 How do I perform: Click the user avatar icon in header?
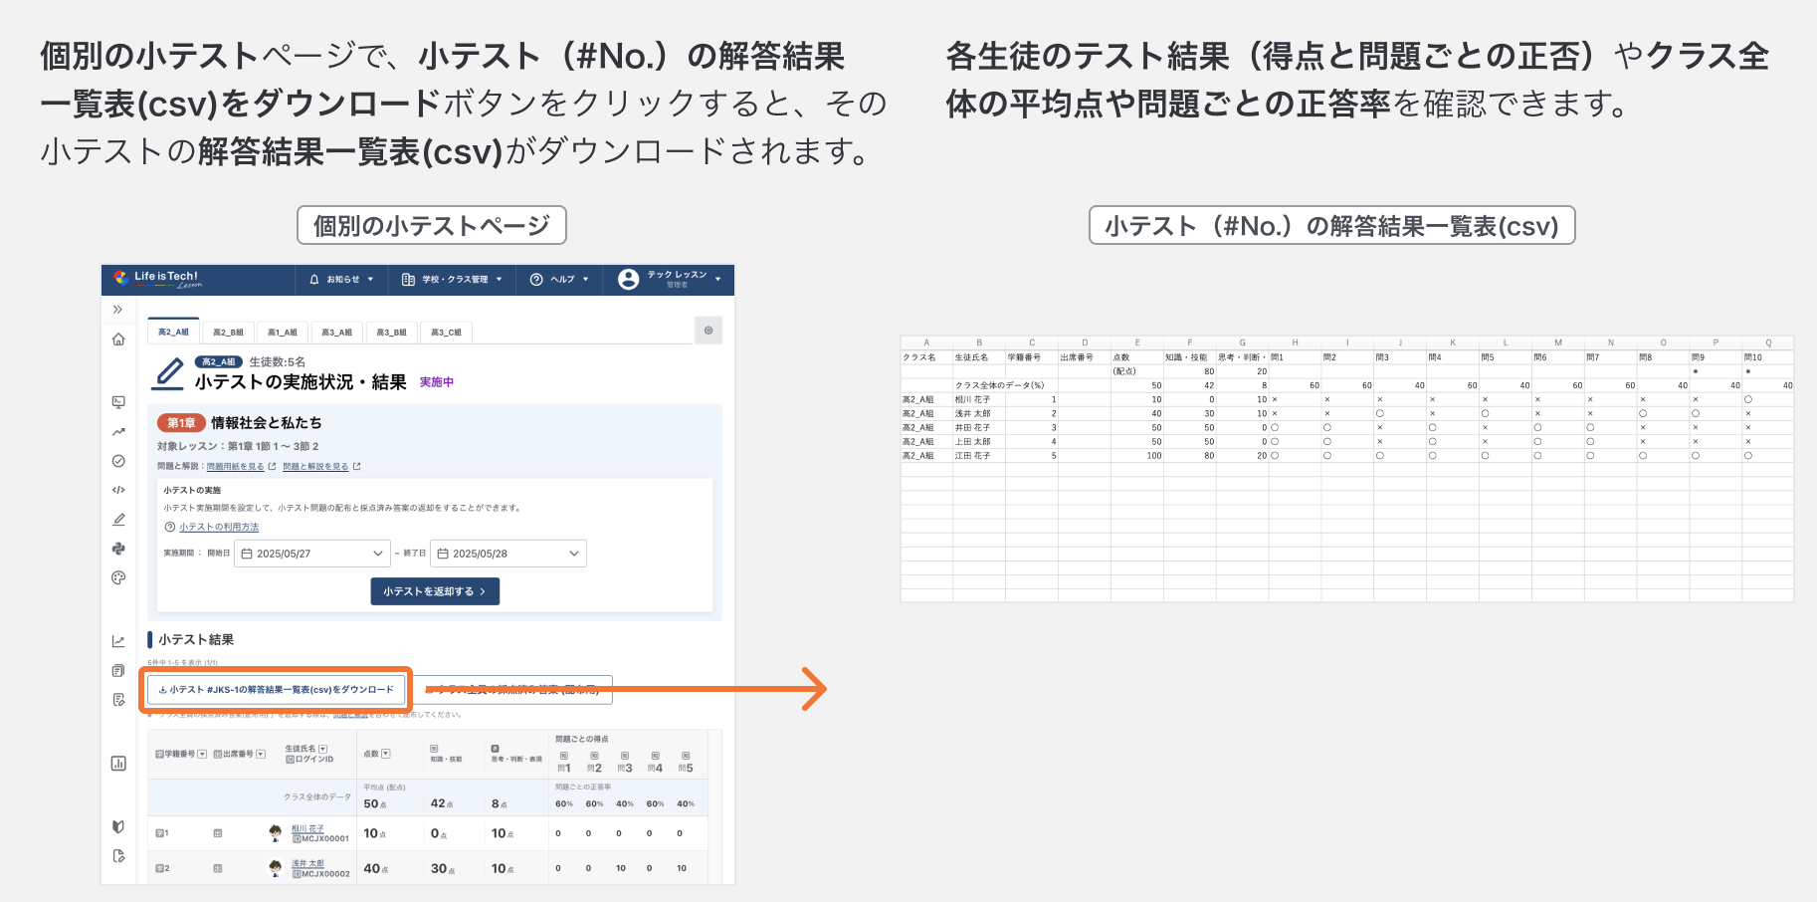point(628,280)
